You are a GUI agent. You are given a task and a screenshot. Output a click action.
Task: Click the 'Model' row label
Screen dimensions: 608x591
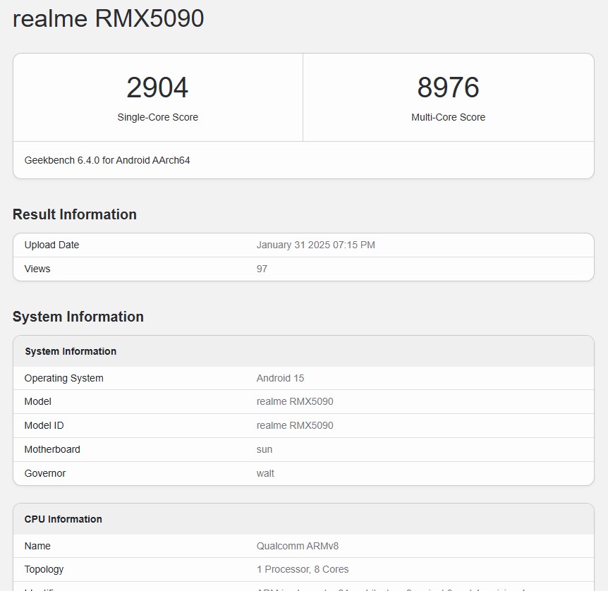click(37, 401)
